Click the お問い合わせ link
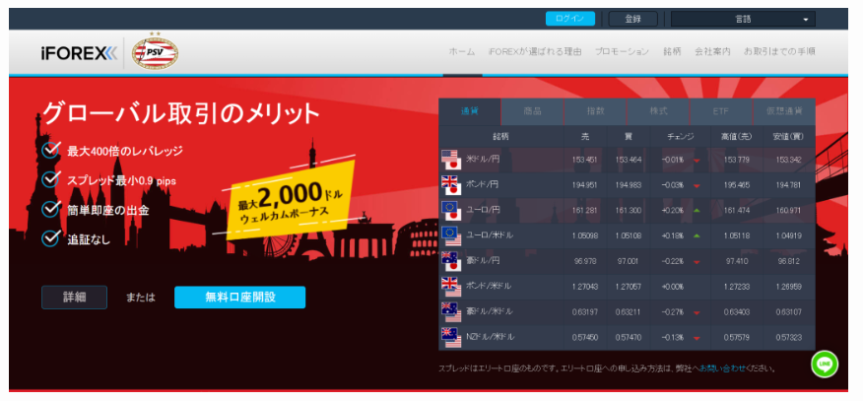863x401 pixels. pyautogui.click(x=723, y=368)
